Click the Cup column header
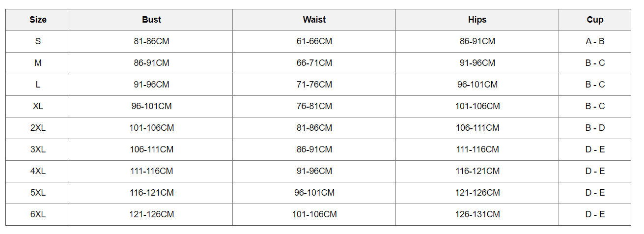The height and width of the screenshot is (234, 644). pyautogui.click(x=595, y=20)
